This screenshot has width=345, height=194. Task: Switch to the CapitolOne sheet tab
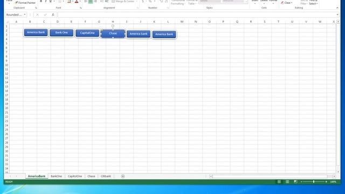tap(75, 176)
